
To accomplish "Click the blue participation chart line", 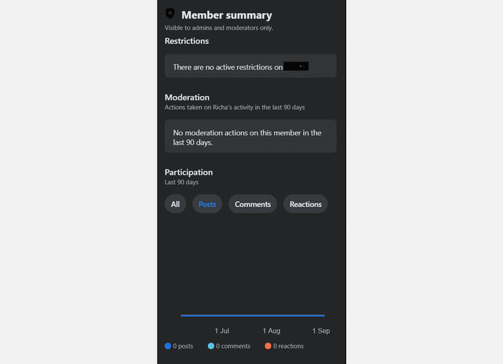I will tap(253, 315).
